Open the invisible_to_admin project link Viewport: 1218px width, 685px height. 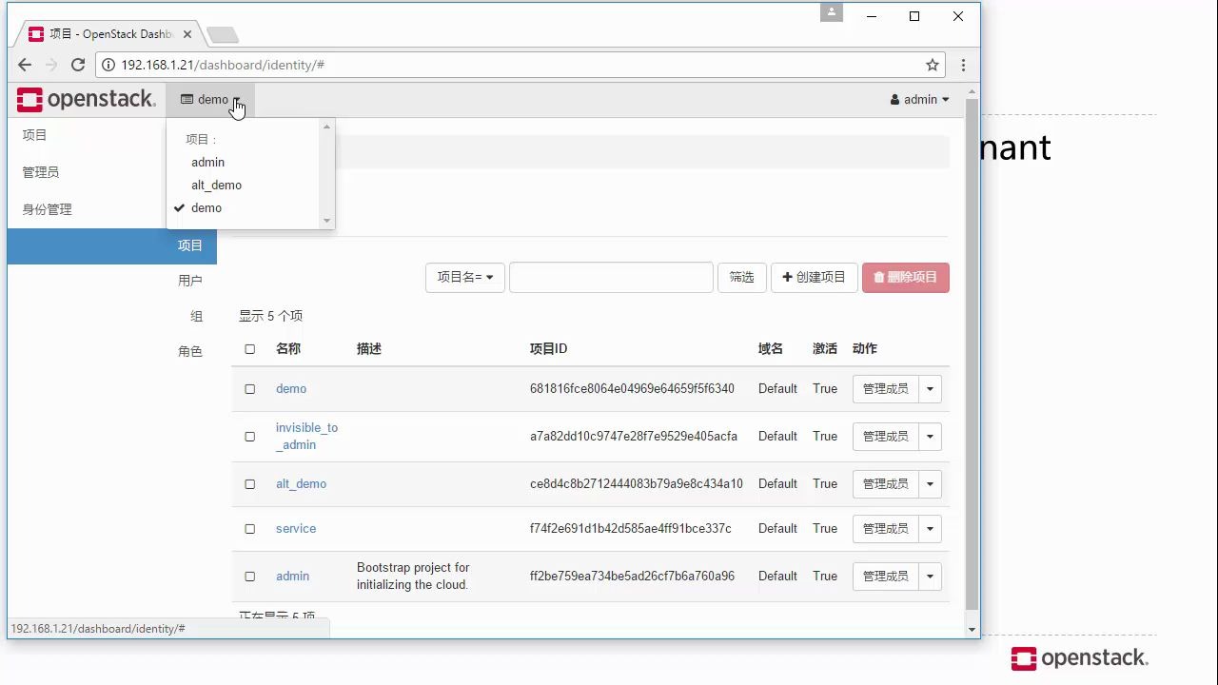[306, 436]
